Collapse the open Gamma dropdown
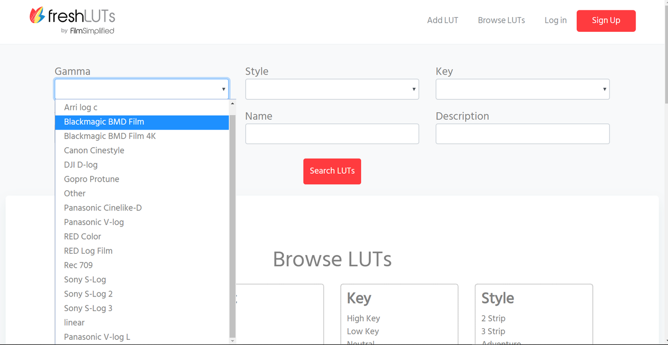 (x=141, y=89)
